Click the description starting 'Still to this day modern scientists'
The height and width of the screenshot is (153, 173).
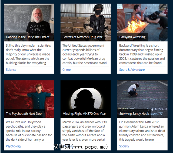(x=28, y=54)
